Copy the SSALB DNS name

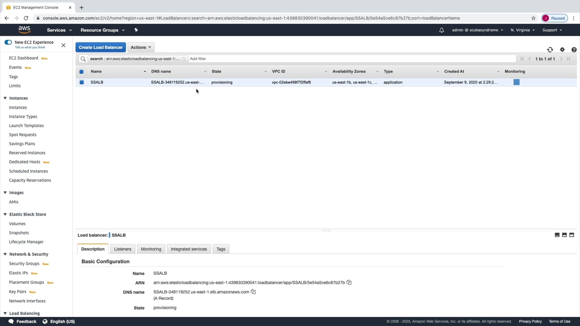coord(253,292)
